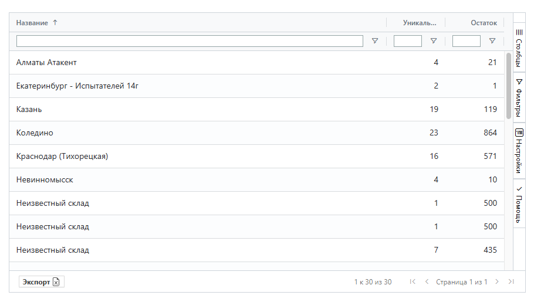Select the Казань row
Screen dimensions: 534x302
[256, 109]
